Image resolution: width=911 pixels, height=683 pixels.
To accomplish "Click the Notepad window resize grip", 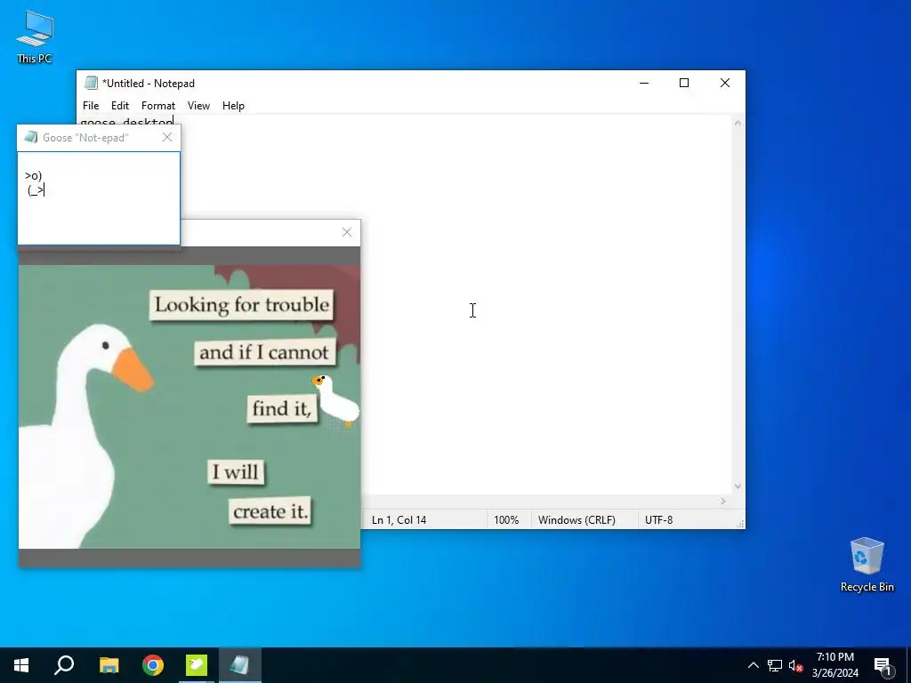I will pos(740,524).
